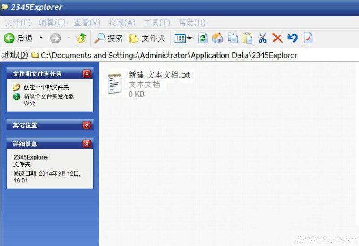The image size is (359, 246).
Task: Click the 新建 文本文档.txt file name
Action: click(160, 75)
